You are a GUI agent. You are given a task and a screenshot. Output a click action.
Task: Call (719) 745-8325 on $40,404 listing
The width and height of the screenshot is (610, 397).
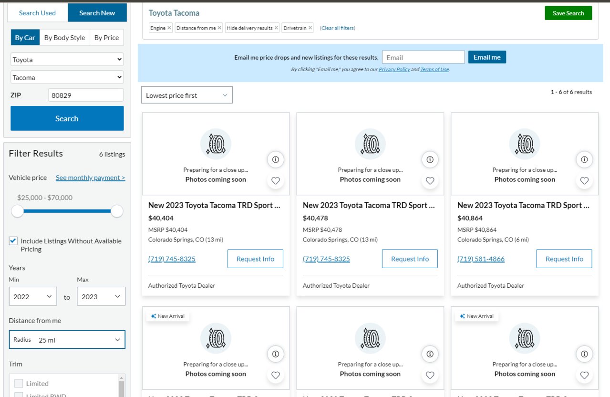[x=172, y=259]
